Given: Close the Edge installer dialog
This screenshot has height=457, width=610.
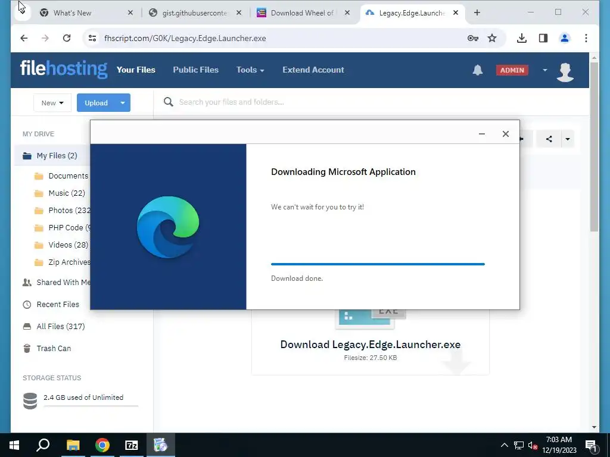Looking at the screenshot, I should click(x=505, y=134).
